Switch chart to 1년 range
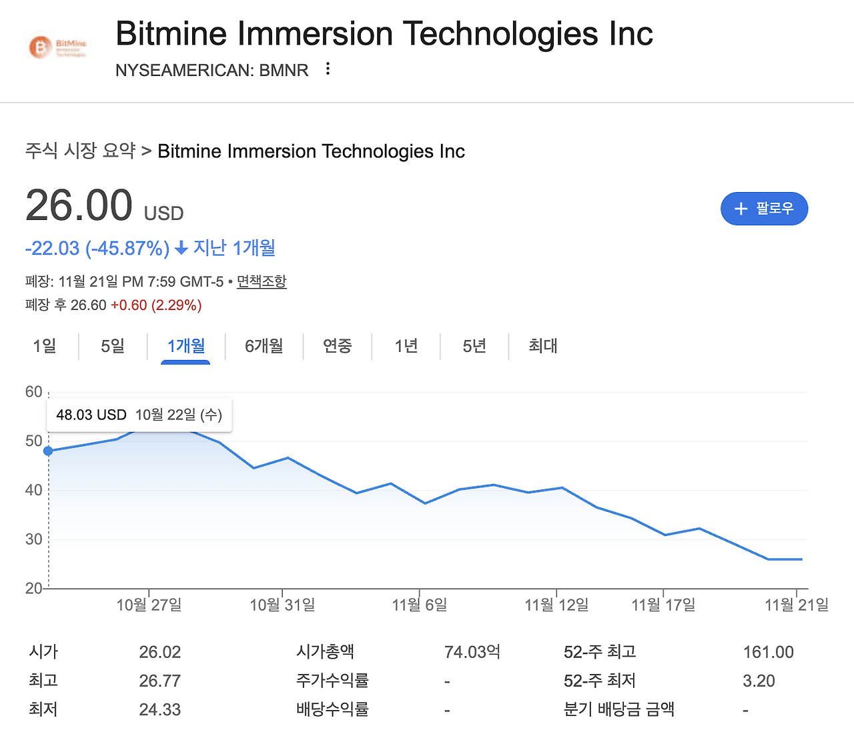 pyautogui.click(x=406, y=346)
